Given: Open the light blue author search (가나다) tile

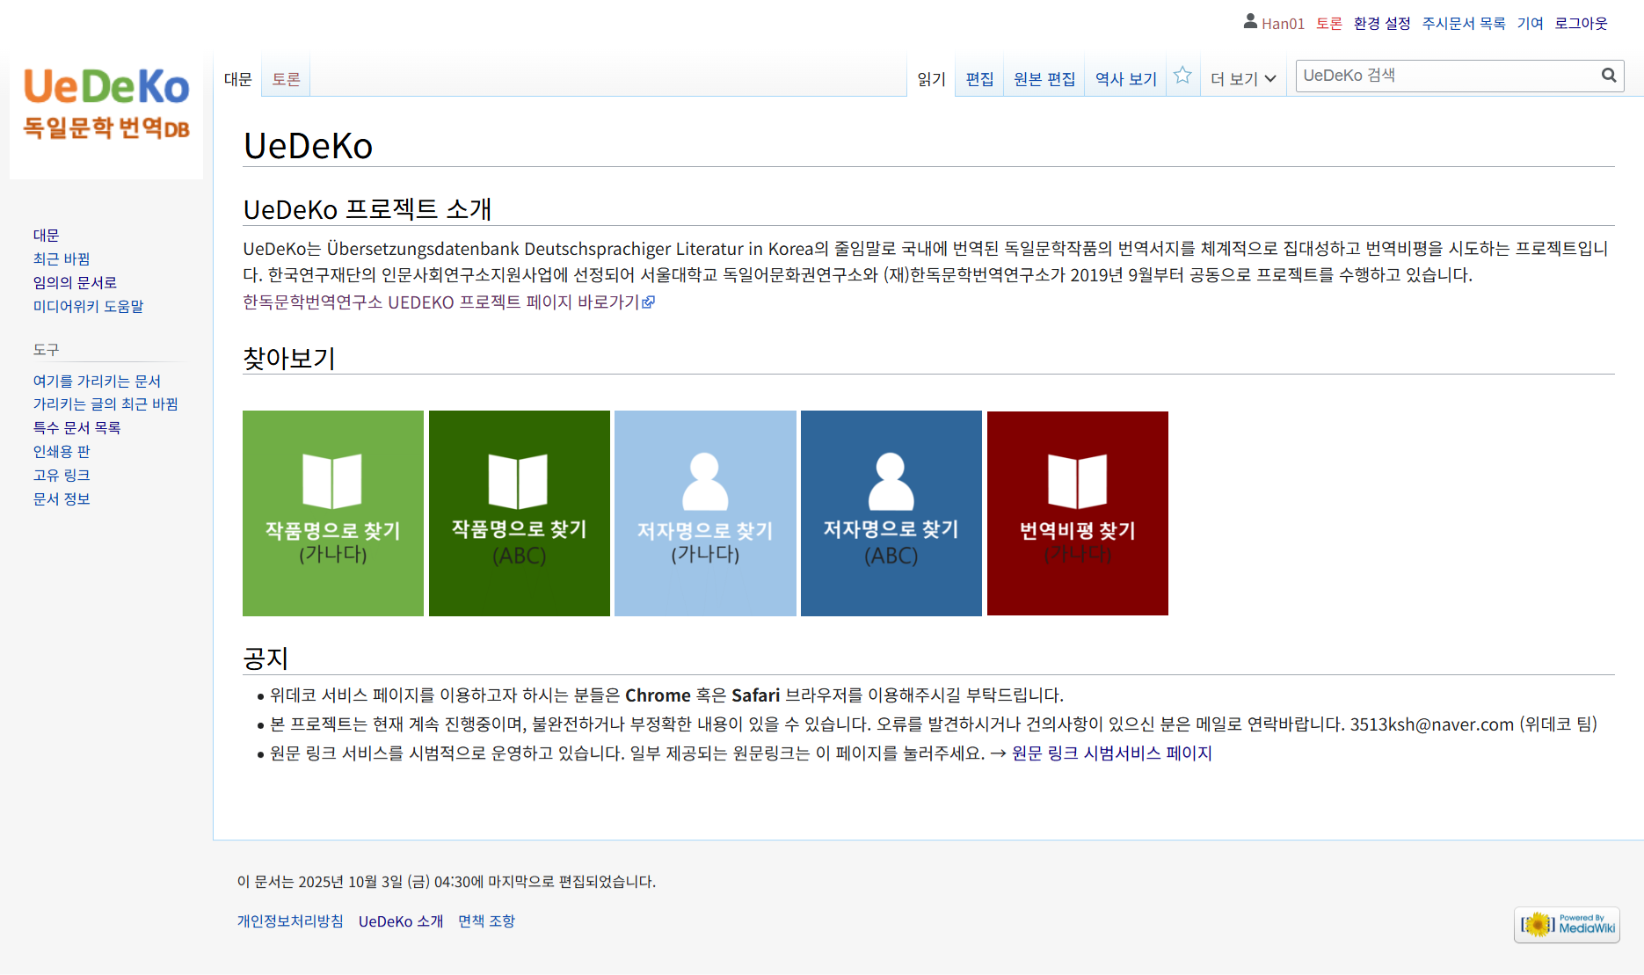Looking at the screenshot, I should [x=705, y=513].
